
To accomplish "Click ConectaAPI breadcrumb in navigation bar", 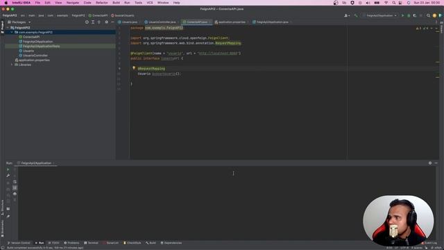I will click(98, 15).
